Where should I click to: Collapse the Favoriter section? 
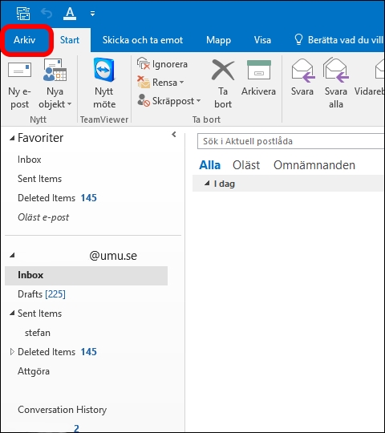[12, 138]
